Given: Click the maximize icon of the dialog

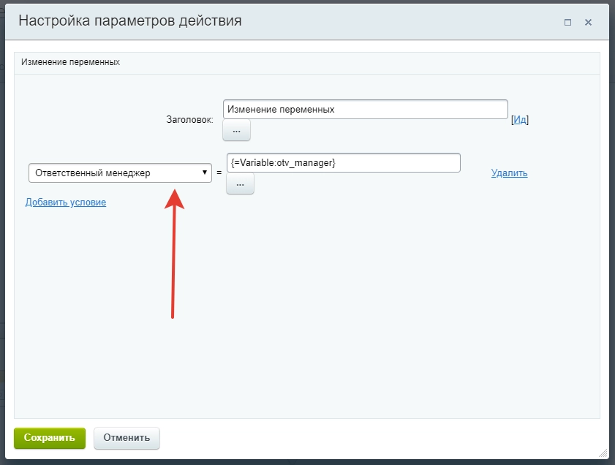Looking at the screenshot, I should tap(567, 23).
